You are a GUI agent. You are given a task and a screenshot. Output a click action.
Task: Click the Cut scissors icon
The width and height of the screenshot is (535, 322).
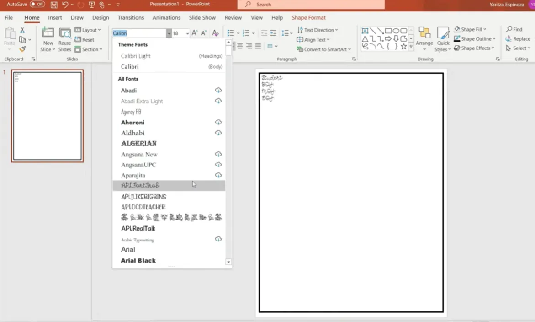(22, 30)
